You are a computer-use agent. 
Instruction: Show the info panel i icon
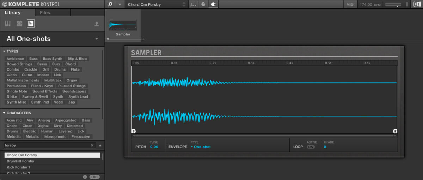pyautogui.click(x=85, y=177)
